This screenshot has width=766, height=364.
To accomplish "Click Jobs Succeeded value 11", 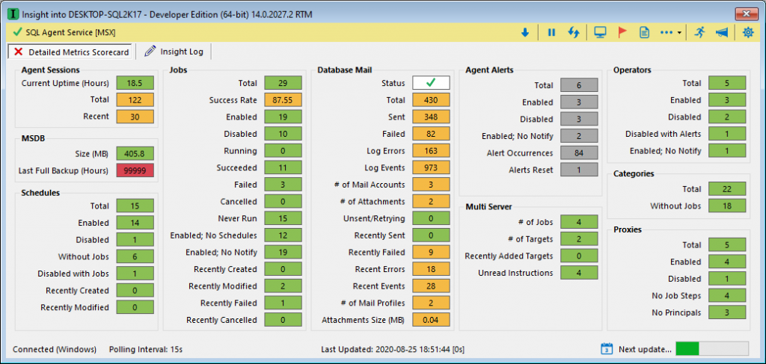I will (x=283, y=167).
